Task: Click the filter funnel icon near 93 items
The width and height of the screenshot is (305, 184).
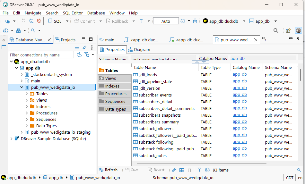Action: [199, 170]
